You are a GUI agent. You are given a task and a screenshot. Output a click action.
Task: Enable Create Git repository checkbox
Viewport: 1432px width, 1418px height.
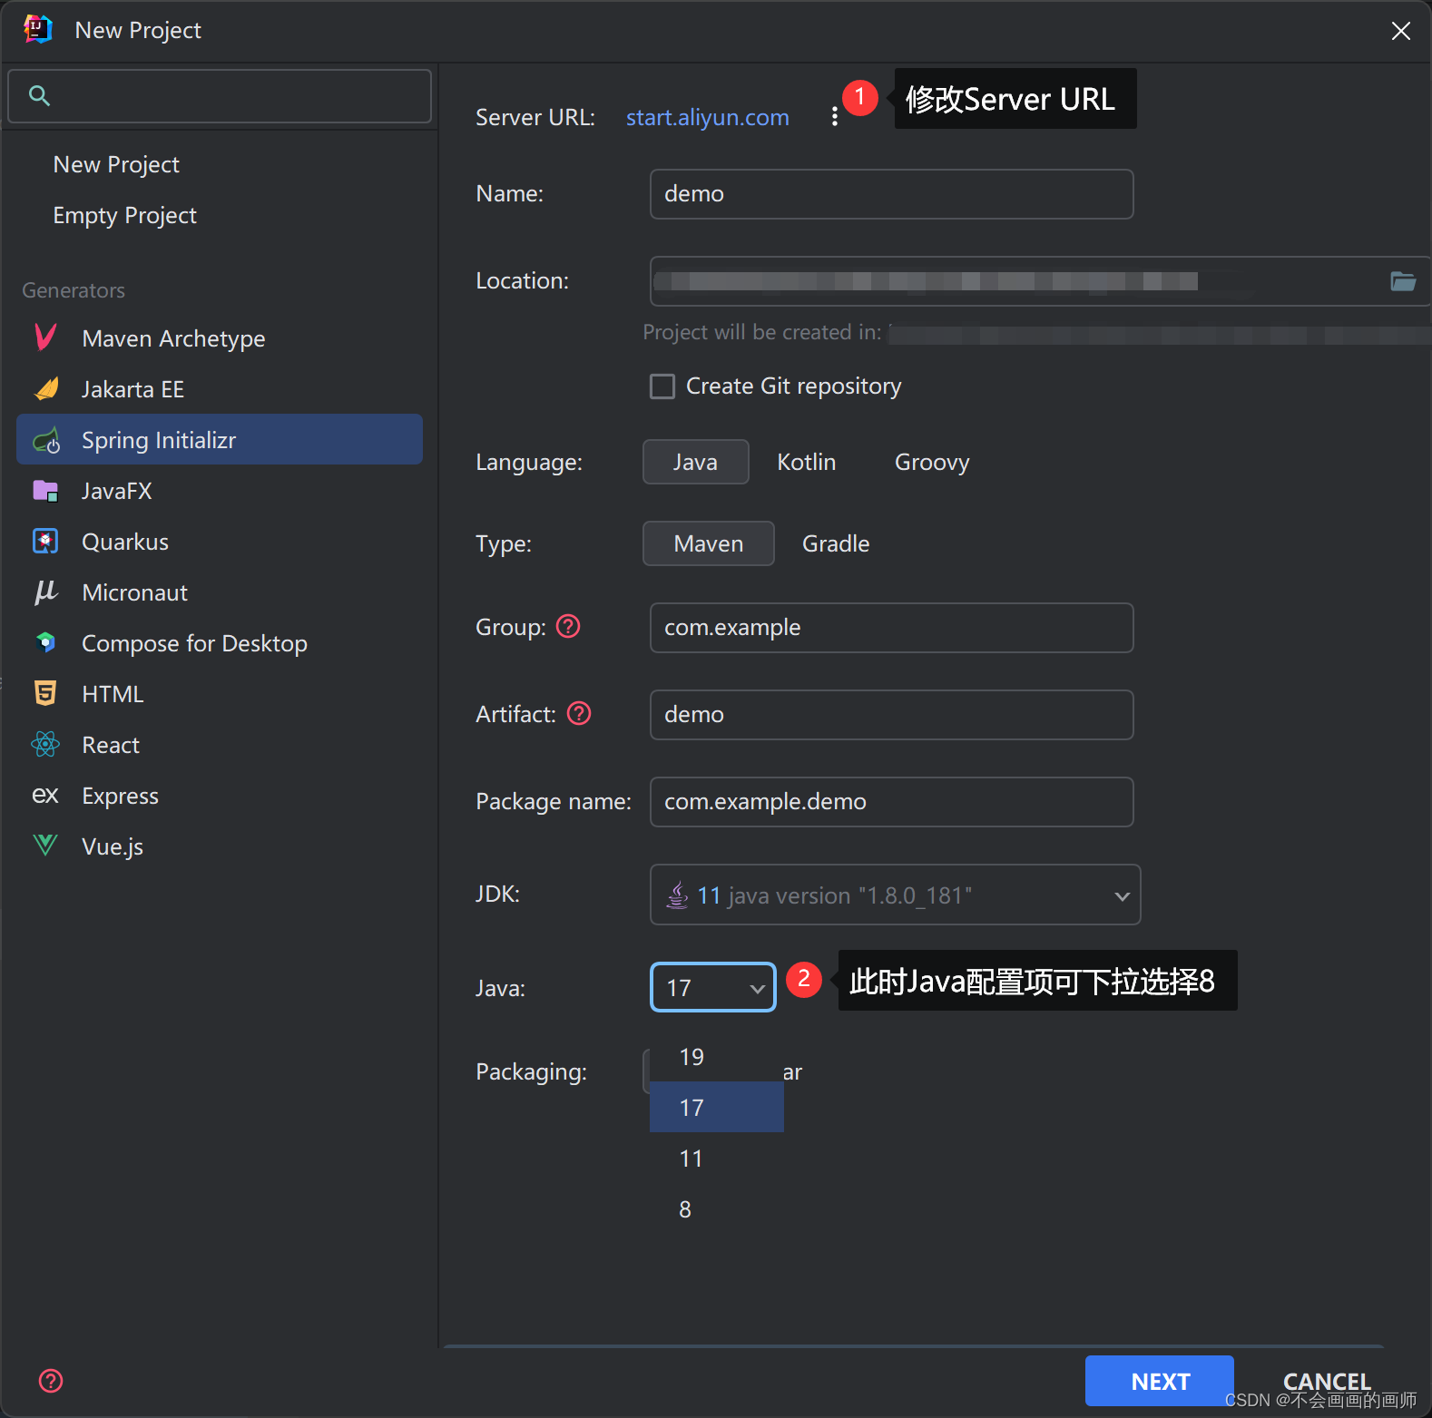(662, 386)
